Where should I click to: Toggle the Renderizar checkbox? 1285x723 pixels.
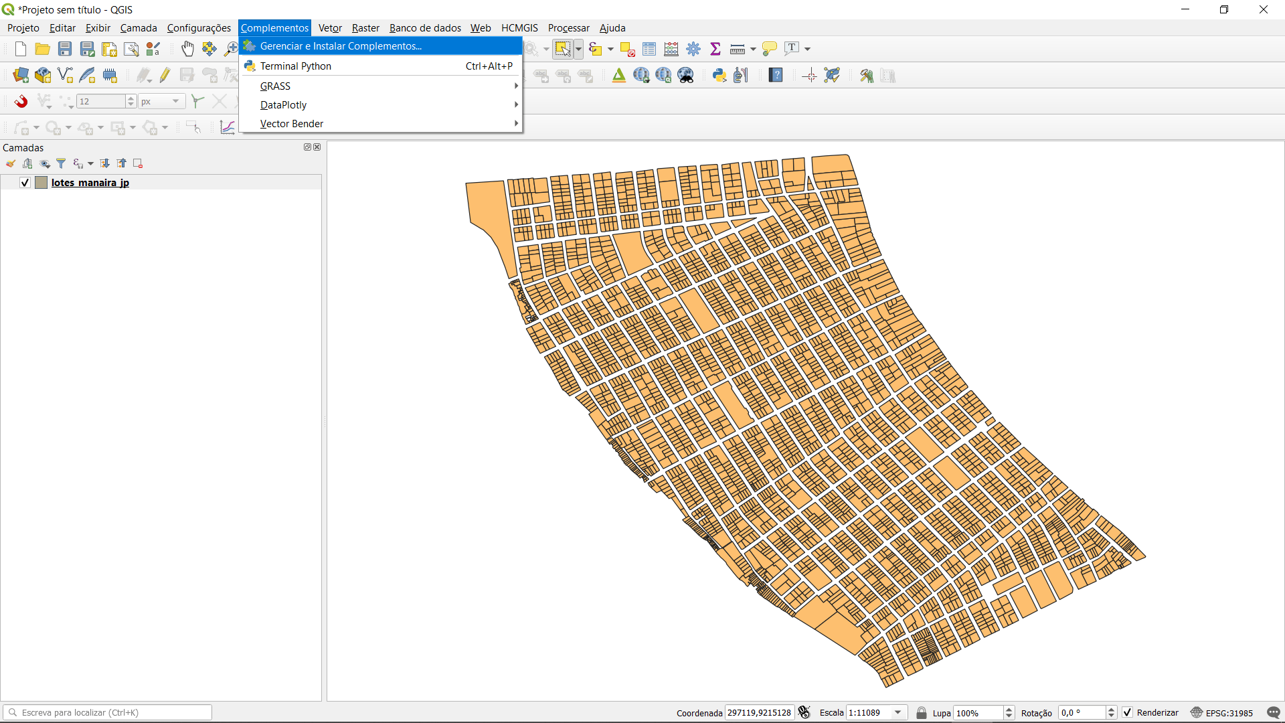tap(1128, 712)
